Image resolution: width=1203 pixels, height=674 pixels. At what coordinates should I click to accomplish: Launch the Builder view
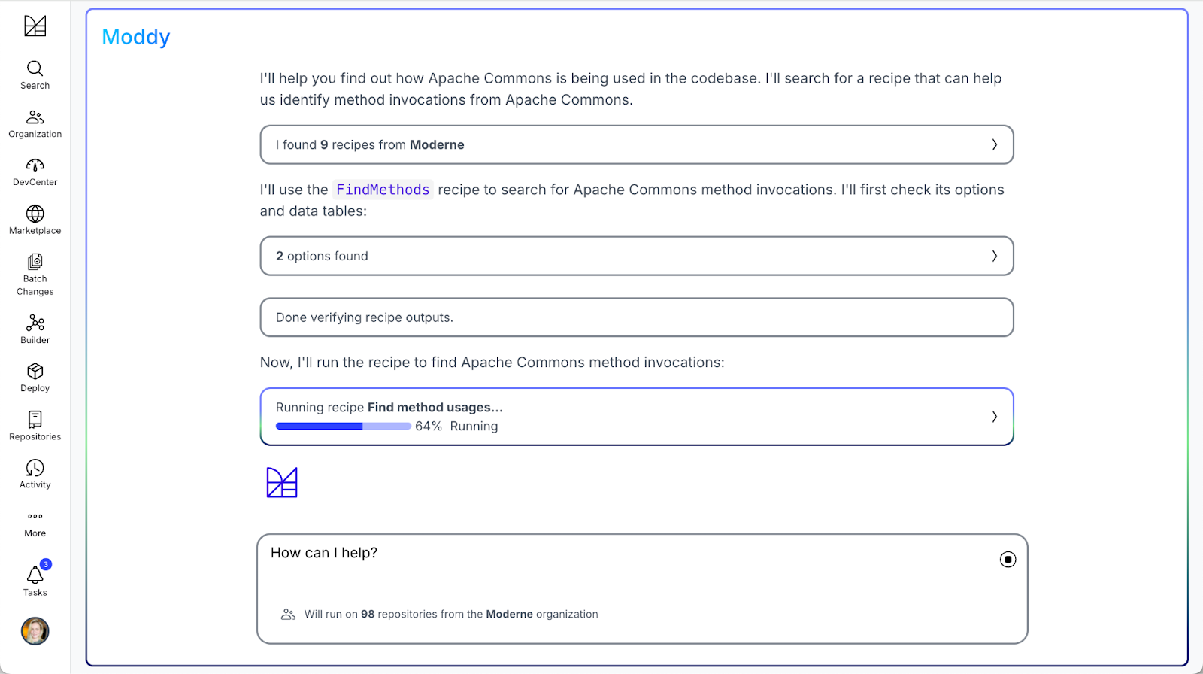[35, 329]
